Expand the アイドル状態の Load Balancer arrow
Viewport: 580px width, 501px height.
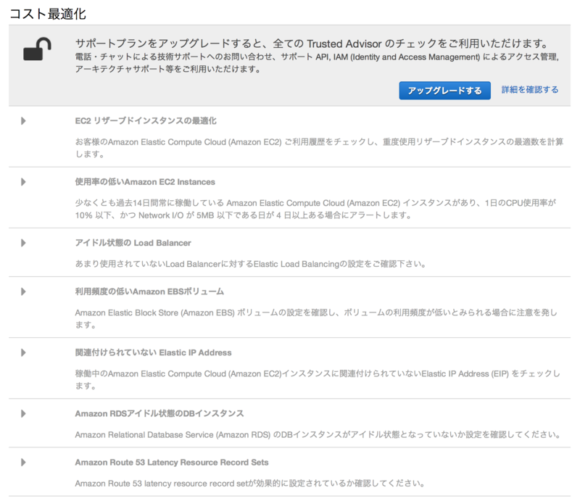point(23,243)
